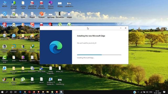The height and width of the screenshot is (94, 168).
Task: Show hidden system tray icons
Action: [138, 92]
